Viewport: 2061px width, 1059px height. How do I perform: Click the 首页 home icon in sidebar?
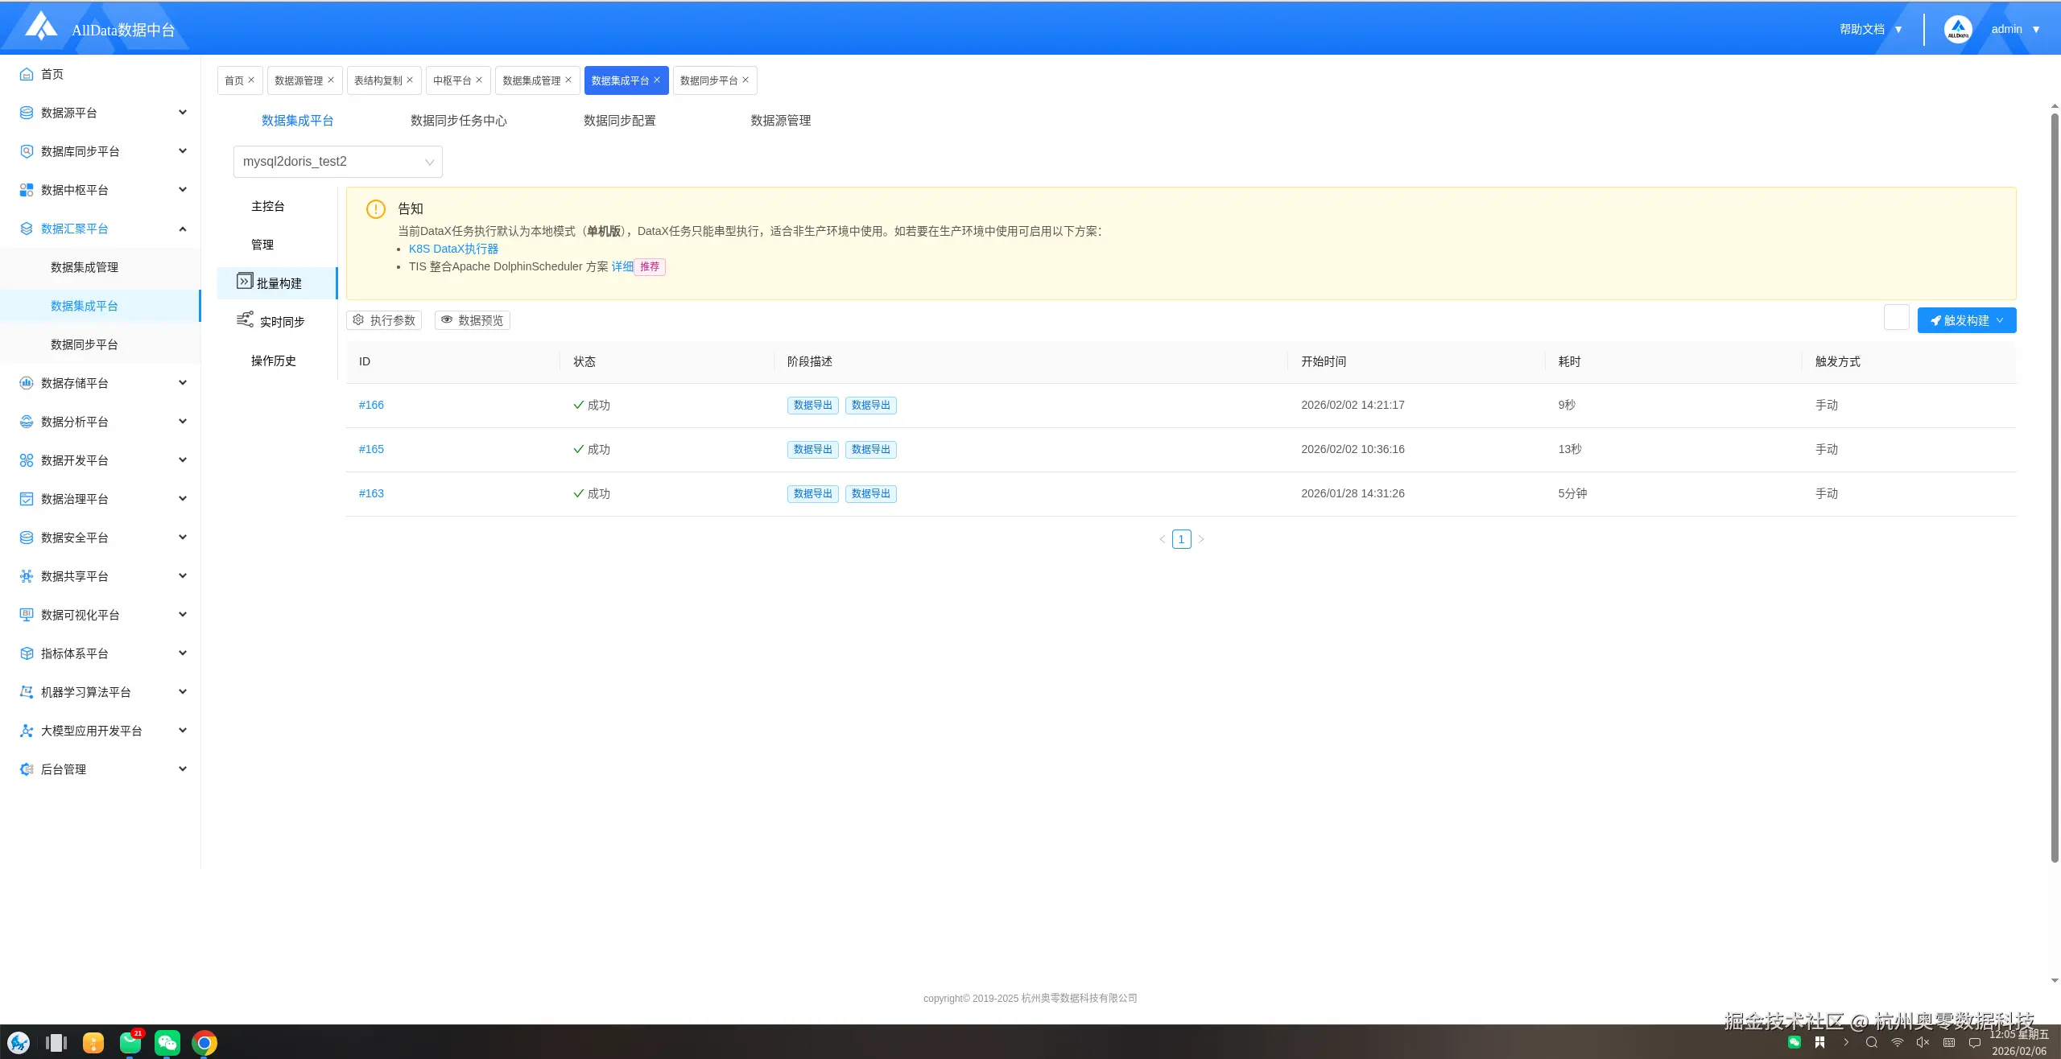(27, 74)
